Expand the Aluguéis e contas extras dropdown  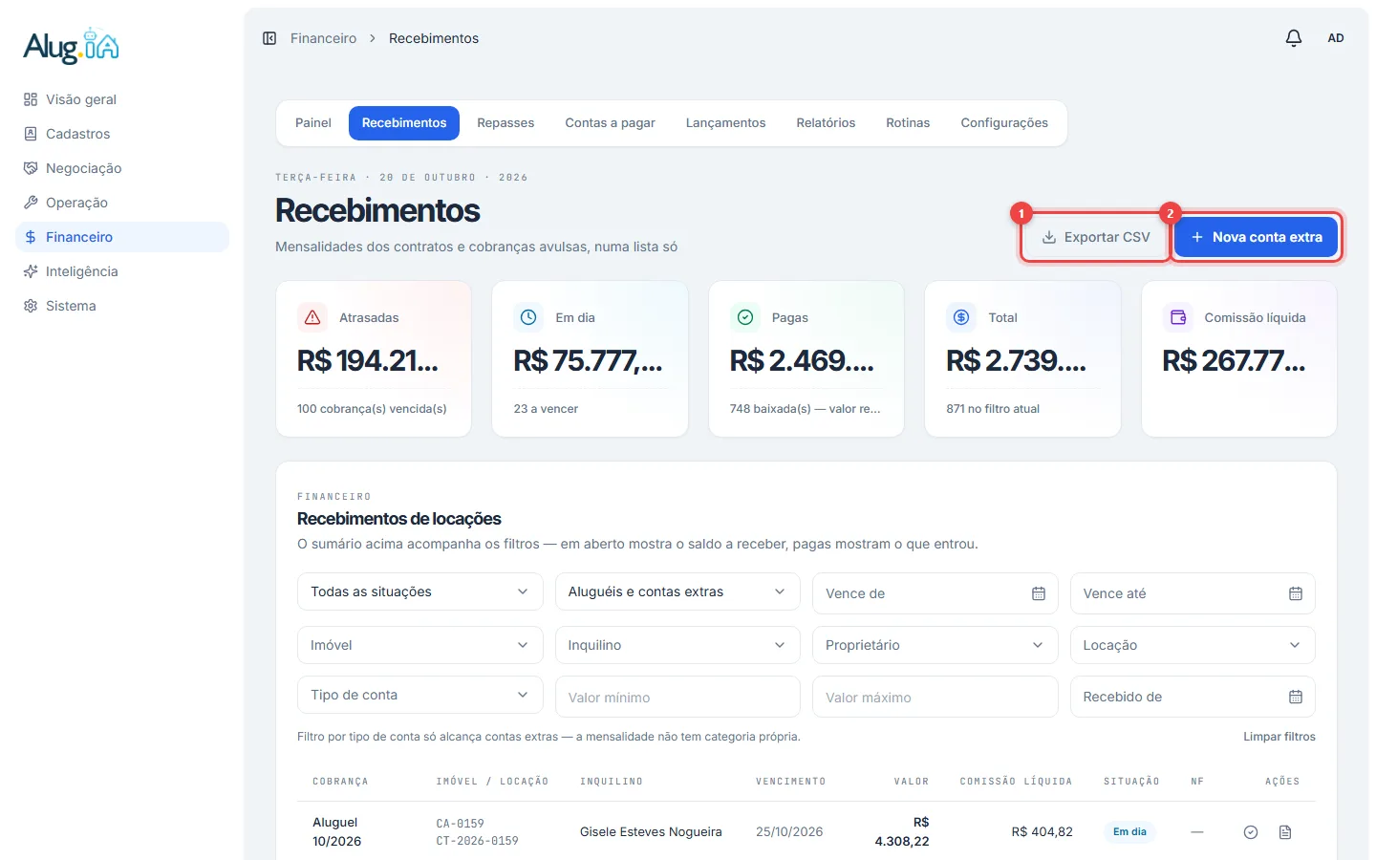[677, 591]
